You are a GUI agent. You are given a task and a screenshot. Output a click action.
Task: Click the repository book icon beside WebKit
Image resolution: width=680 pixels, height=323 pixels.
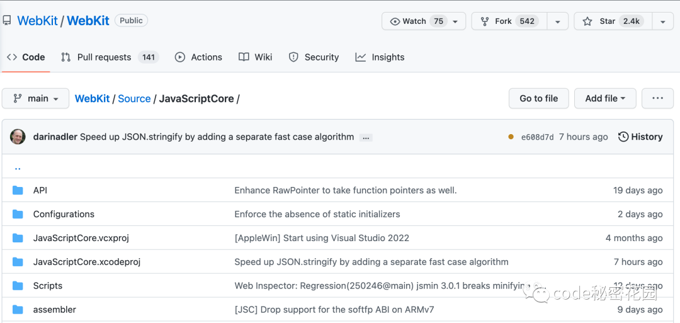pyautogui.click(x=6, y=21)
